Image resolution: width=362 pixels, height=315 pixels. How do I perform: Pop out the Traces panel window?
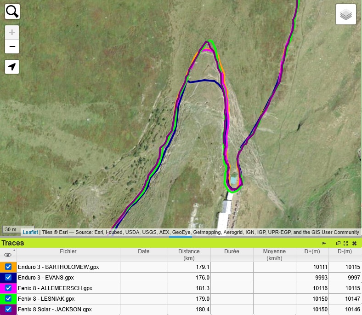[x=338, y=243]
